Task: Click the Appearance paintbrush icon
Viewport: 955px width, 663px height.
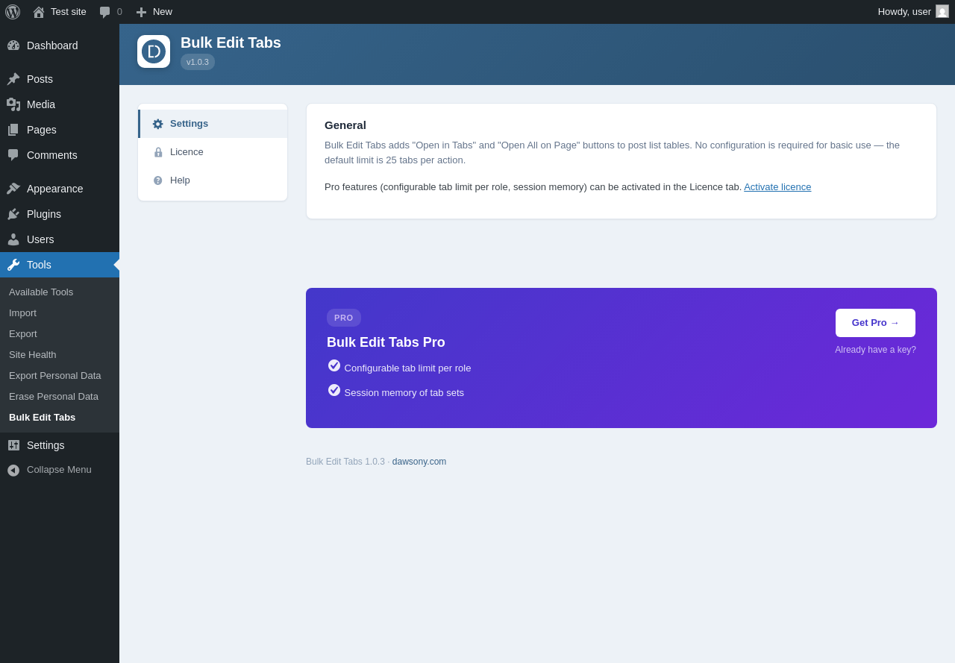Action: pos(13,189)
